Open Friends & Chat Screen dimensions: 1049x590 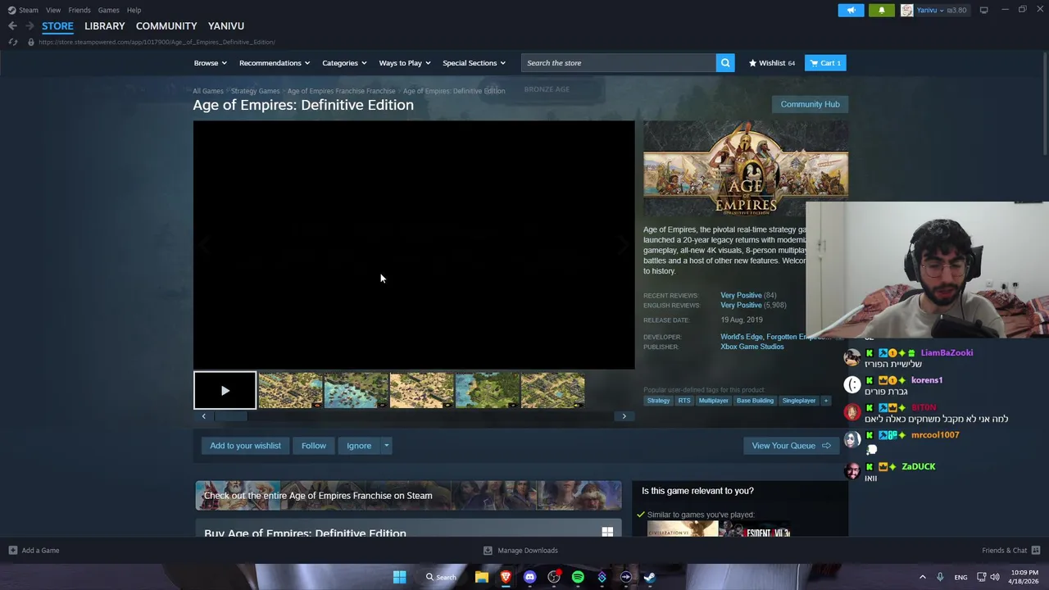(x=1010, y=550)
